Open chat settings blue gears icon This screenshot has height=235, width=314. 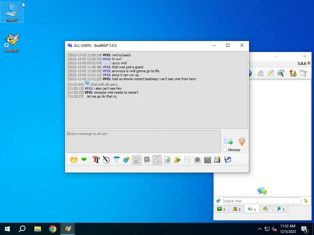click(126, 160)
